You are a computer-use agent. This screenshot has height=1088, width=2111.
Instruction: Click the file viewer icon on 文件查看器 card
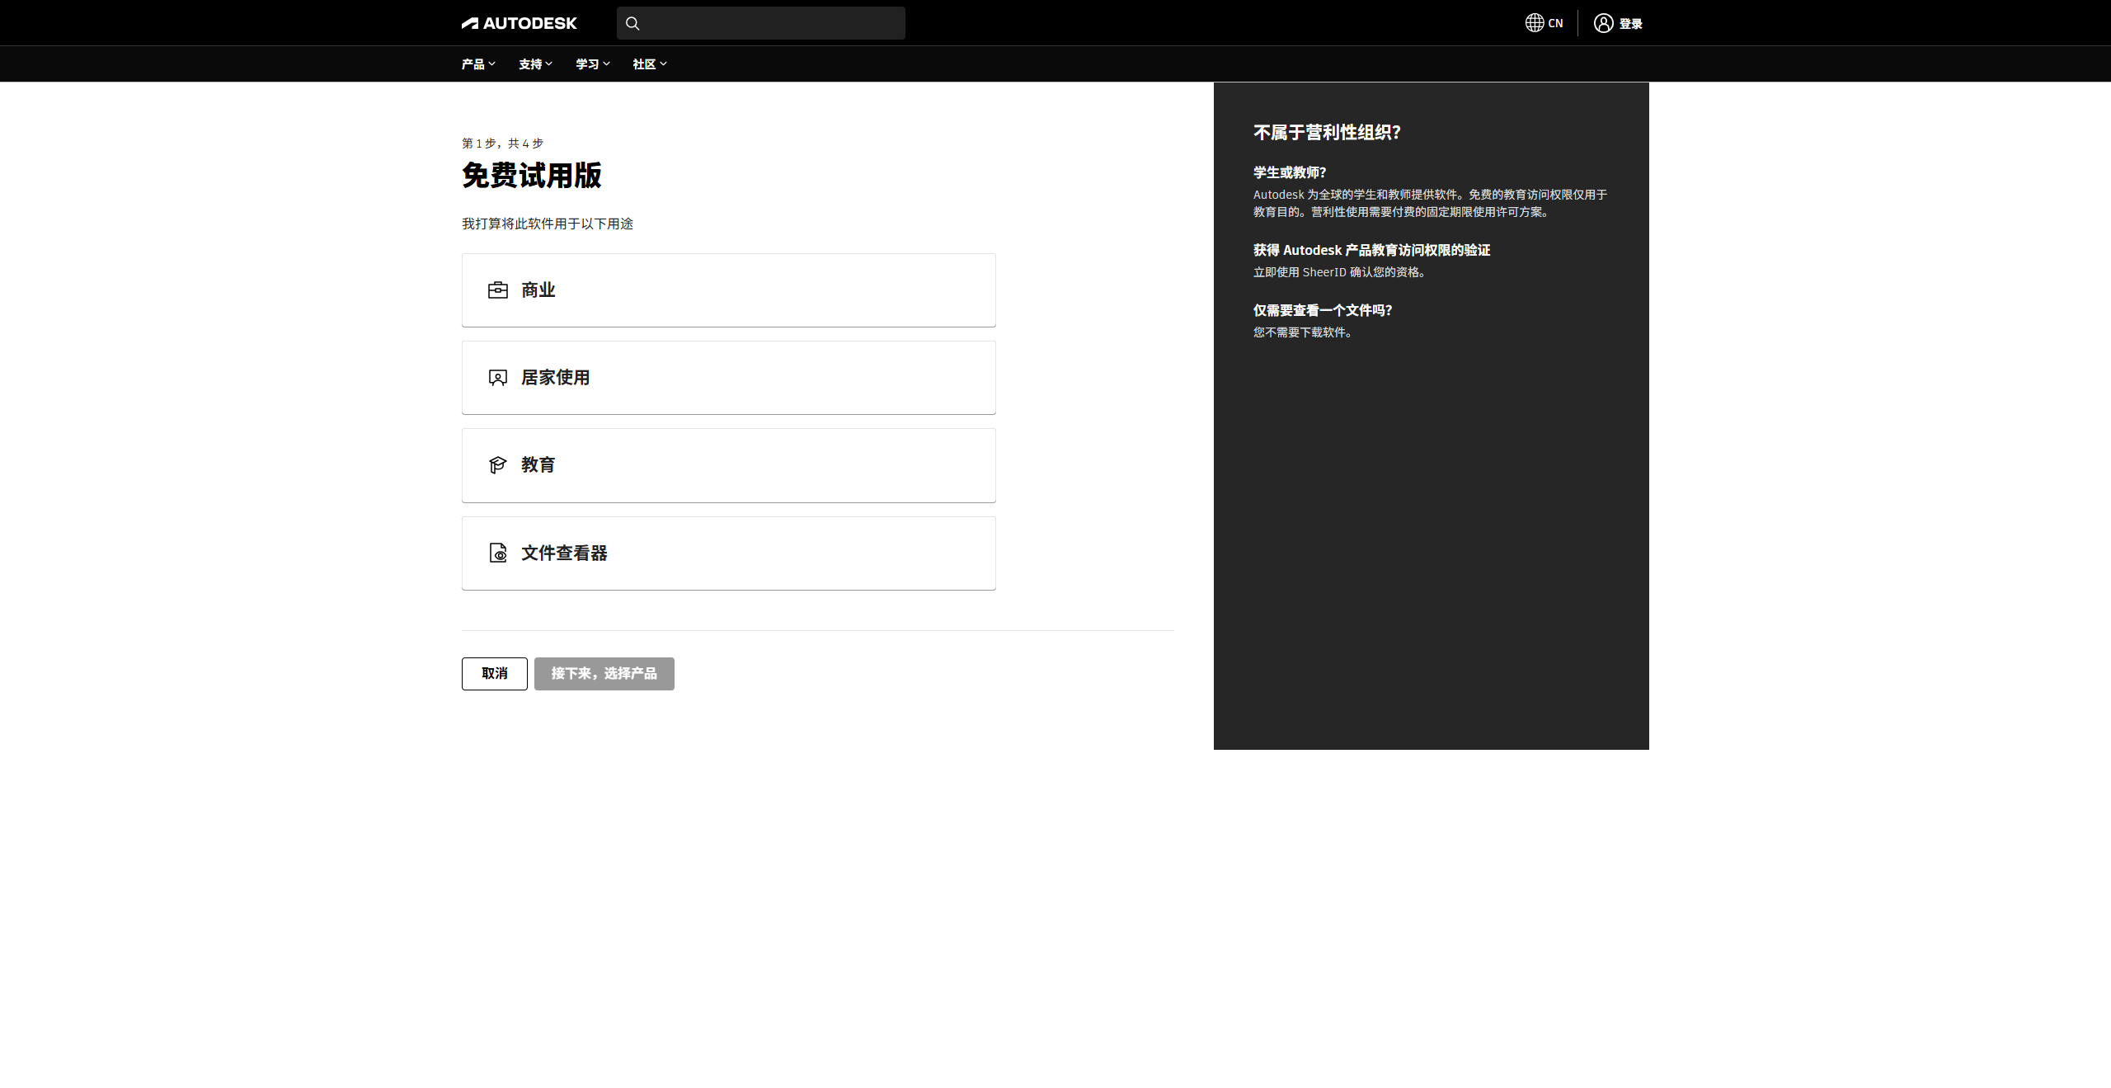[497, 553]
